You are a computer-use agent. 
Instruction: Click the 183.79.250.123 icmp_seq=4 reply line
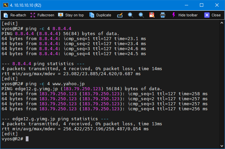104,109
